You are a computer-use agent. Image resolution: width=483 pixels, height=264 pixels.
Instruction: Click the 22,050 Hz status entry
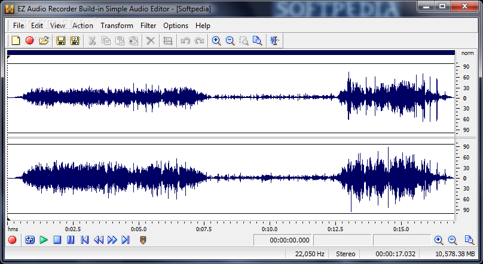pyautogui.click(x=310, y=254)
